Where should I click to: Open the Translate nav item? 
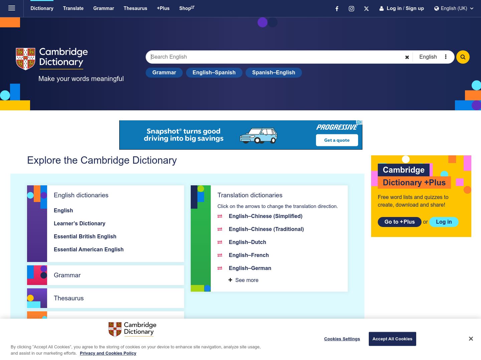(73, 8)
